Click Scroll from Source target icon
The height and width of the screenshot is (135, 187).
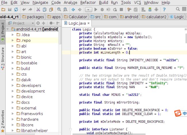coord(38,23)
